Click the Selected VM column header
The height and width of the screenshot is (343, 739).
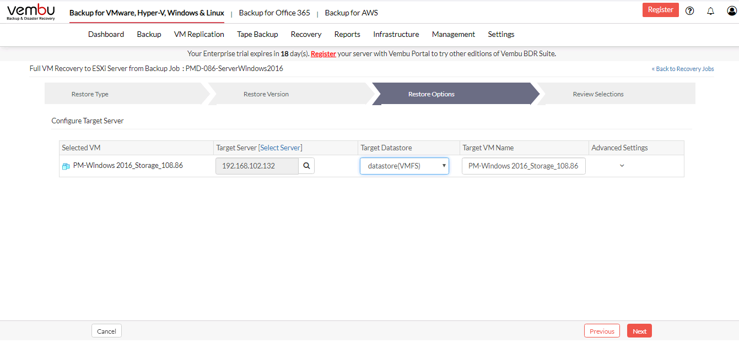[81, 148]
